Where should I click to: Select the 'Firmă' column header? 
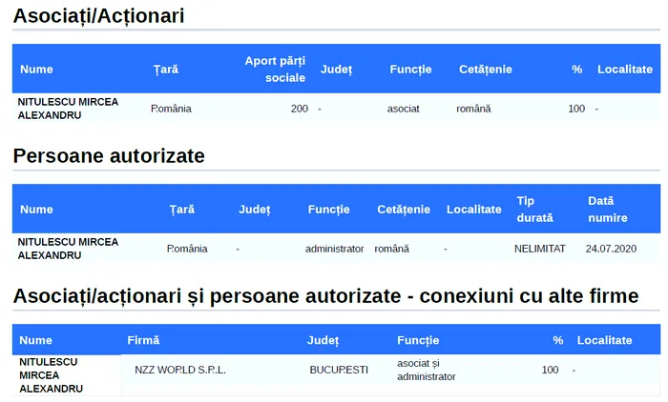click(143, 340)
